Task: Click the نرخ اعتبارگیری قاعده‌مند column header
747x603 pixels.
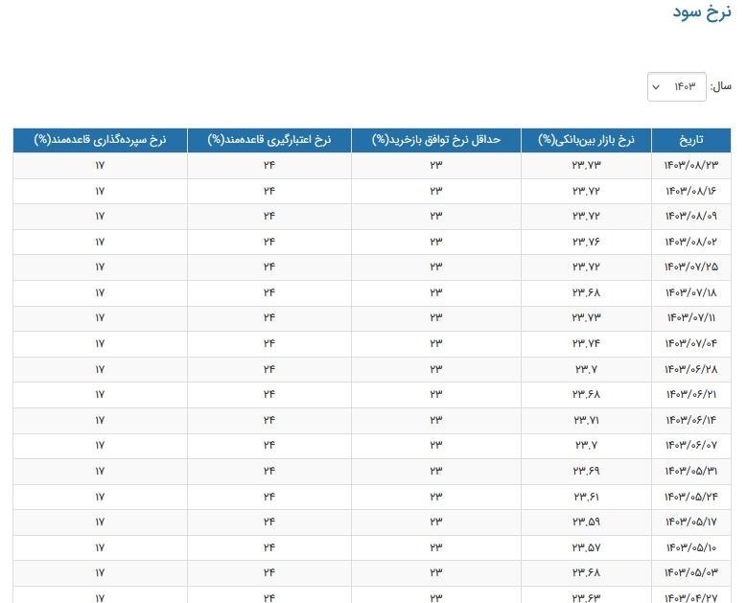Action: [269, 140]
